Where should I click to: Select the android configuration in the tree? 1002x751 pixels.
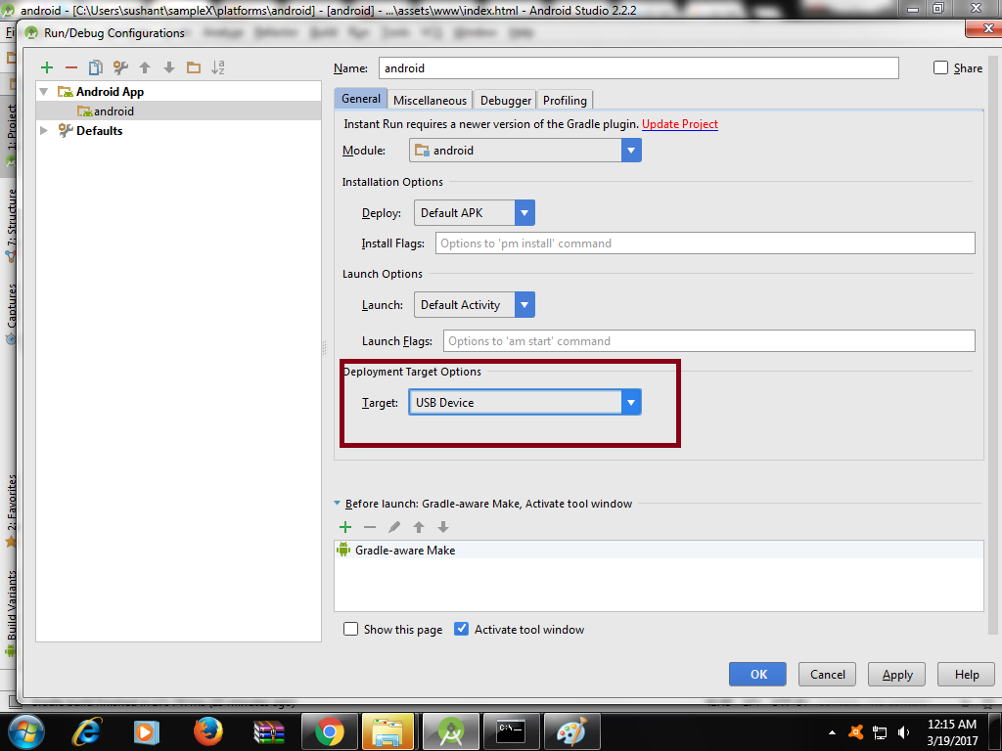[111, 110]
